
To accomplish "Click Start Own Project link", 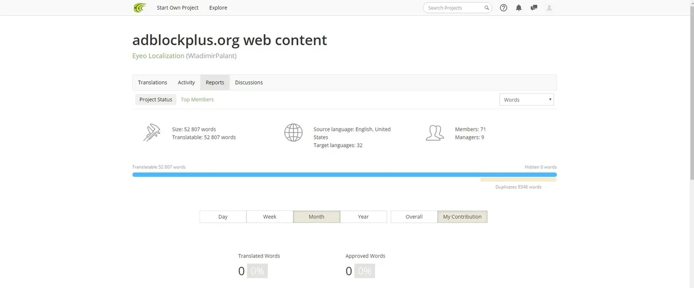I will [177, 8].
